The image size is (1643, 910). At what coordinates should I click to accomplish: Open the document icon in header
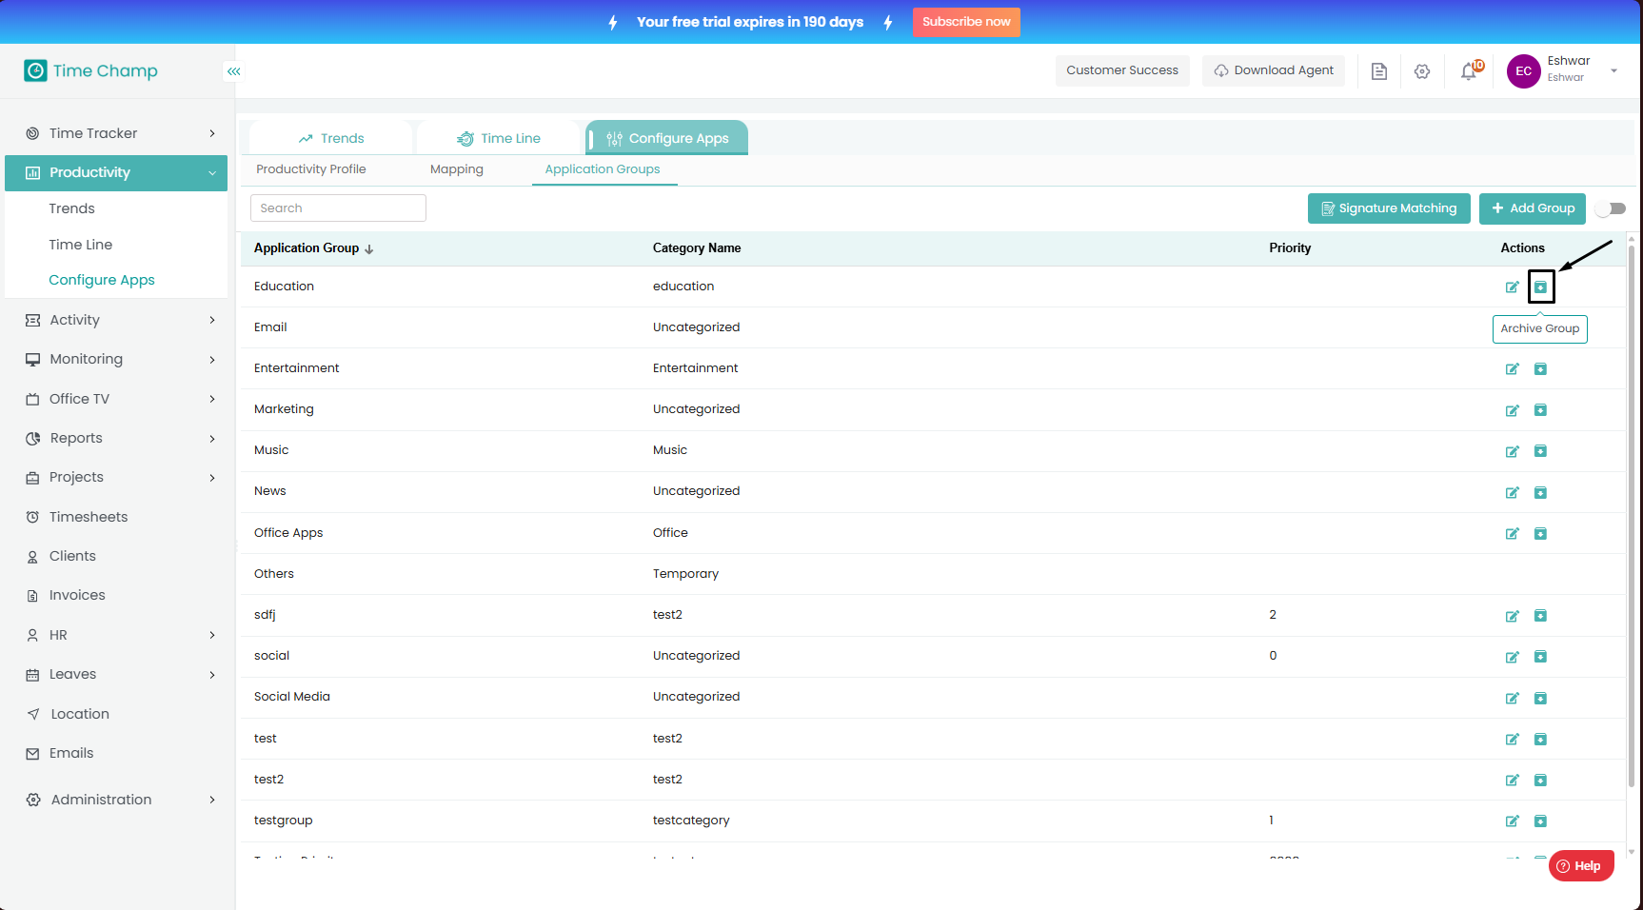tap(1379, 71)
